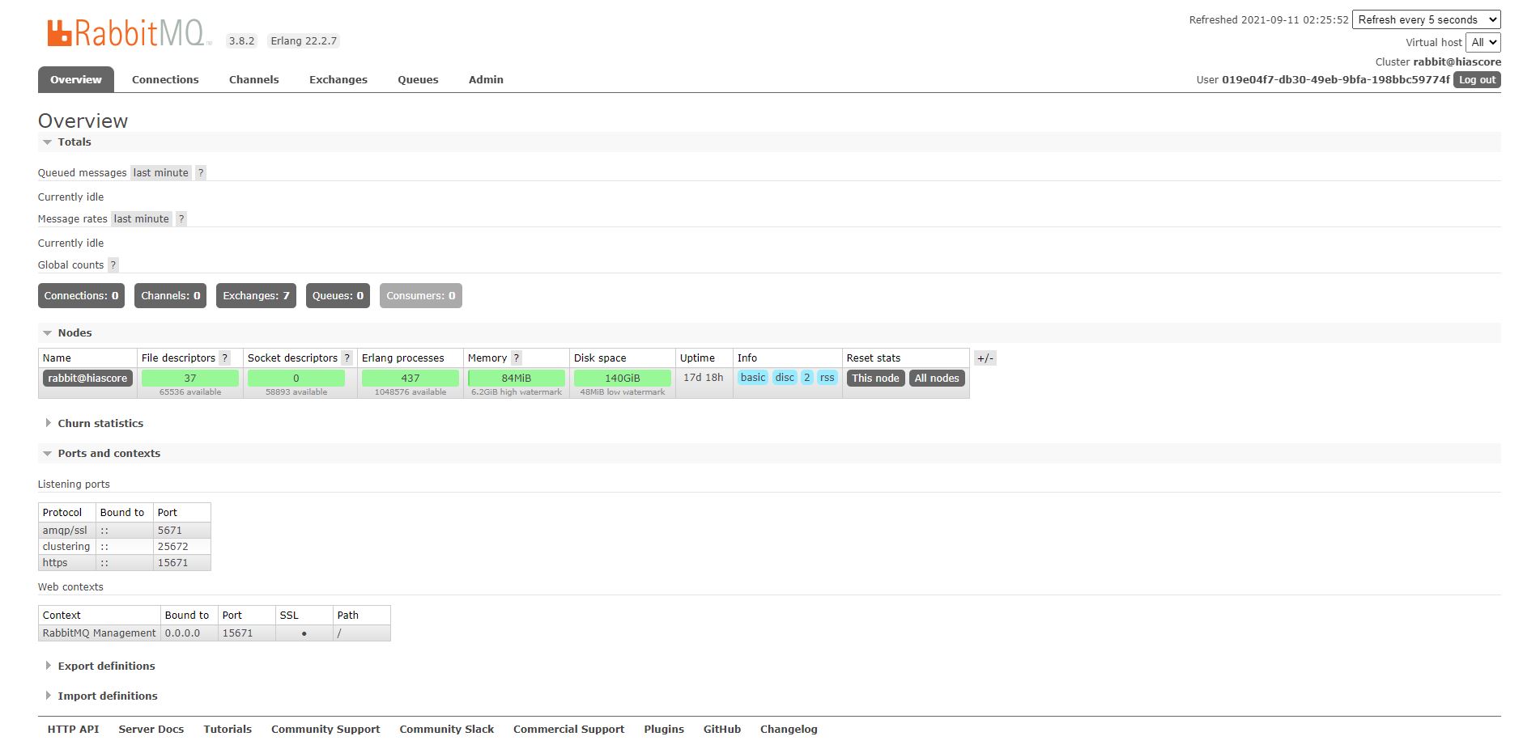Open the Virtual host dropdown

(1483, 42)
